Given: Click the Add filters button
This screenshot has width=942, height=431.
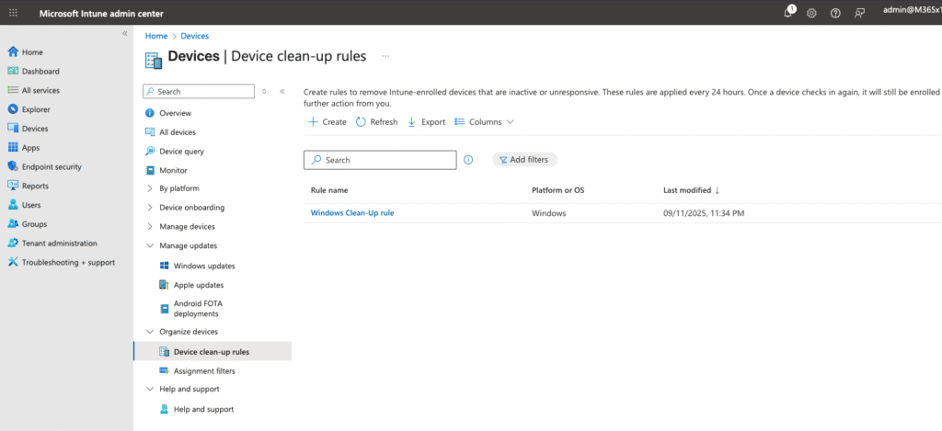Looking at the screenshot, I should [x=524, y=160].
